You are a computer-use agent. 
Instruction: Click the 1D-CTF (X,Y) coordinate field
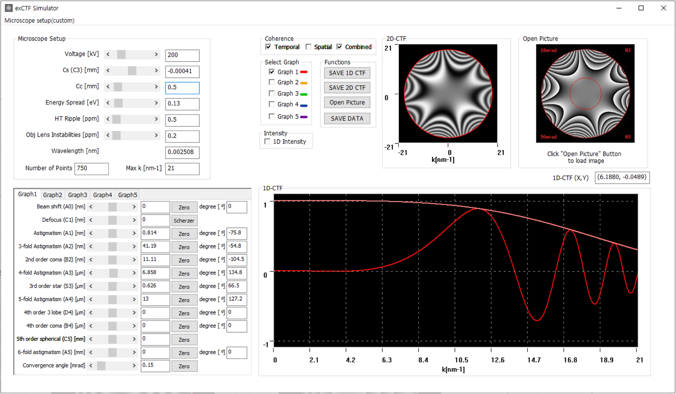pos(622,177)
